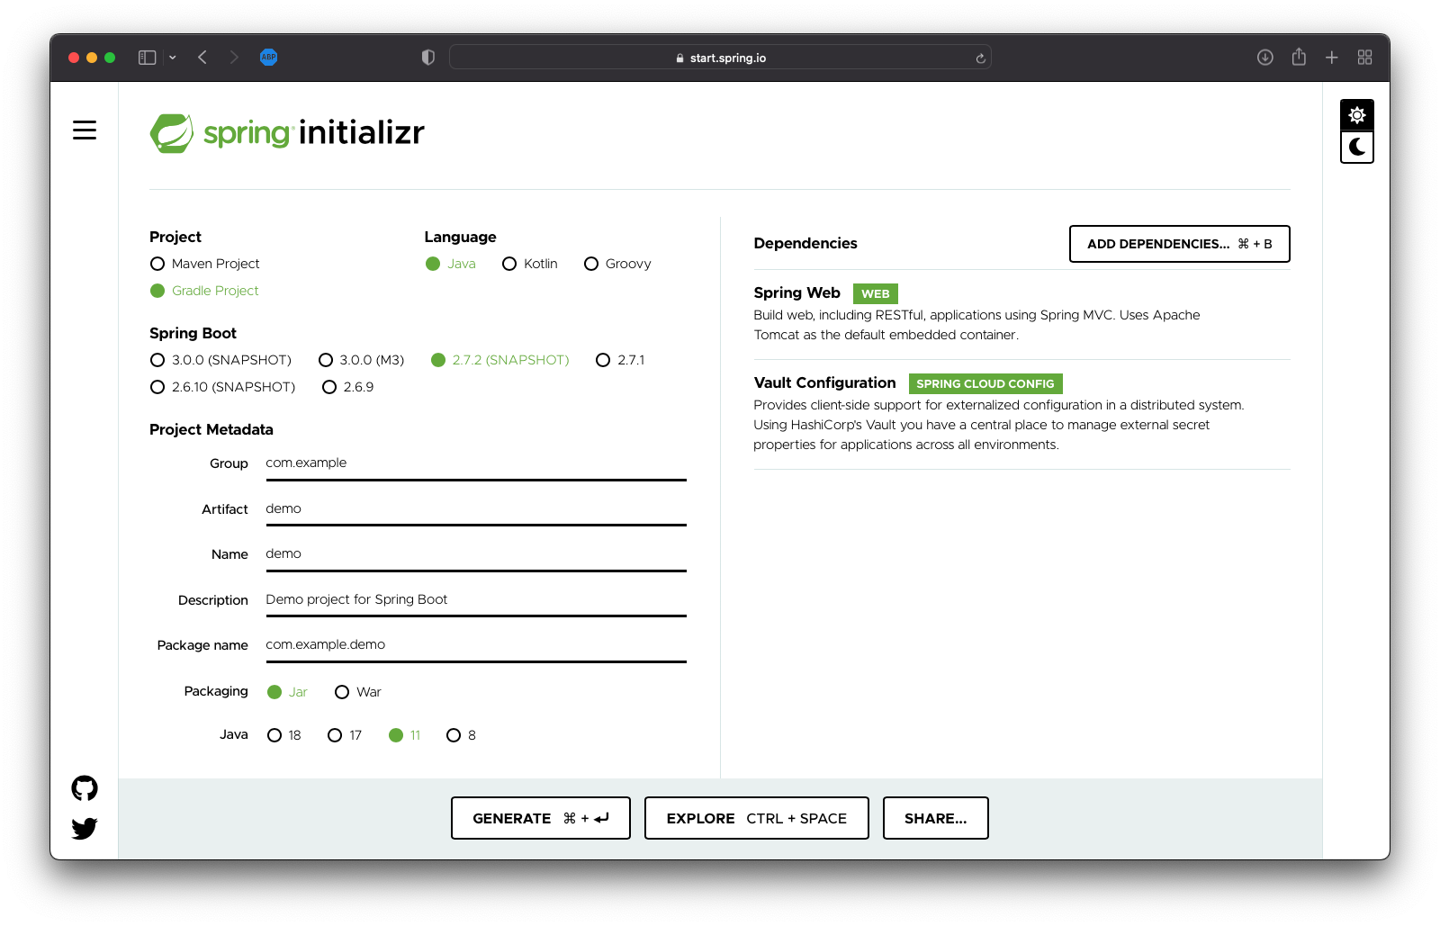Select Java version 18
This screenshot has width=1440, height=926.
[x=284, y=735]
